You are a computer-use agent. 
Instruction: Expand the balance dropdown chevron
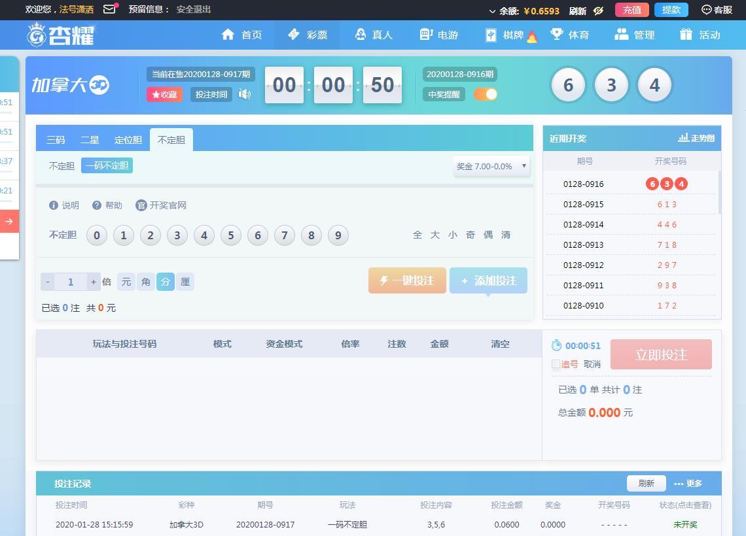(492, 11)
